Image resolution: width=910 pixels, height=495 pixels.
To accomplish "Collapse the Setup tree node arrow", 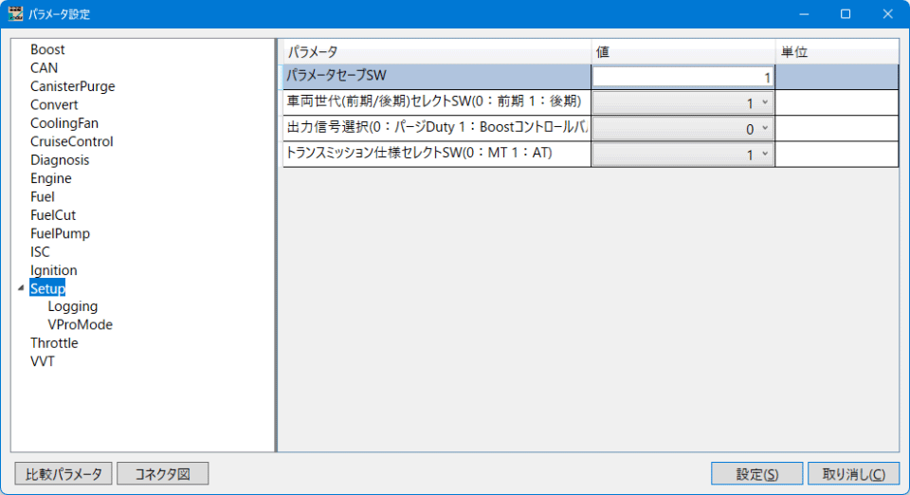I will click(21, 288).
